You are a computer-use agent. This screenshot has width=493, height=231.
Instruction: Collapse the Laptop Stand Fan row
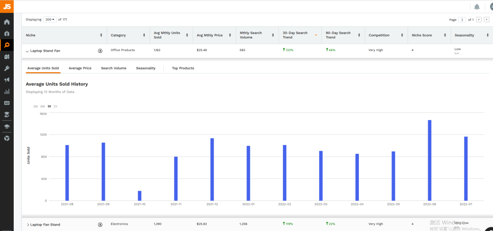pyautogui.click(x=27, y=51)
